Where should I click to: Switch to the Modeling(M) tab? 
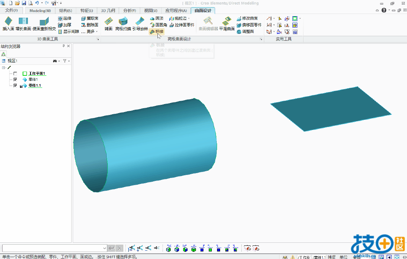[40, 11]
